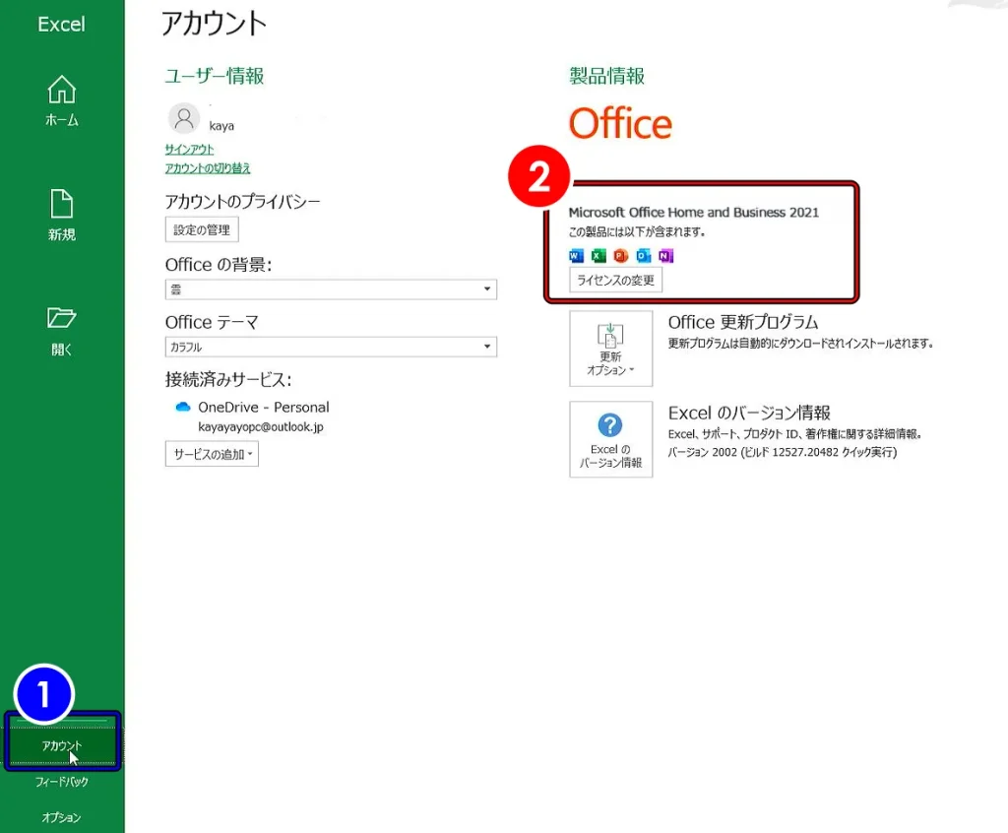Click the アカウントの切り替え link
Screen dimensions: 1008x833
[x=207, y=168]
